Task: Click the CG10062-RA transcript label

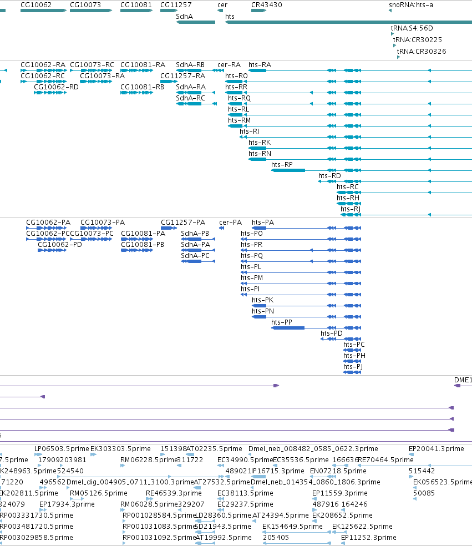Action: (x=43, y=65)
